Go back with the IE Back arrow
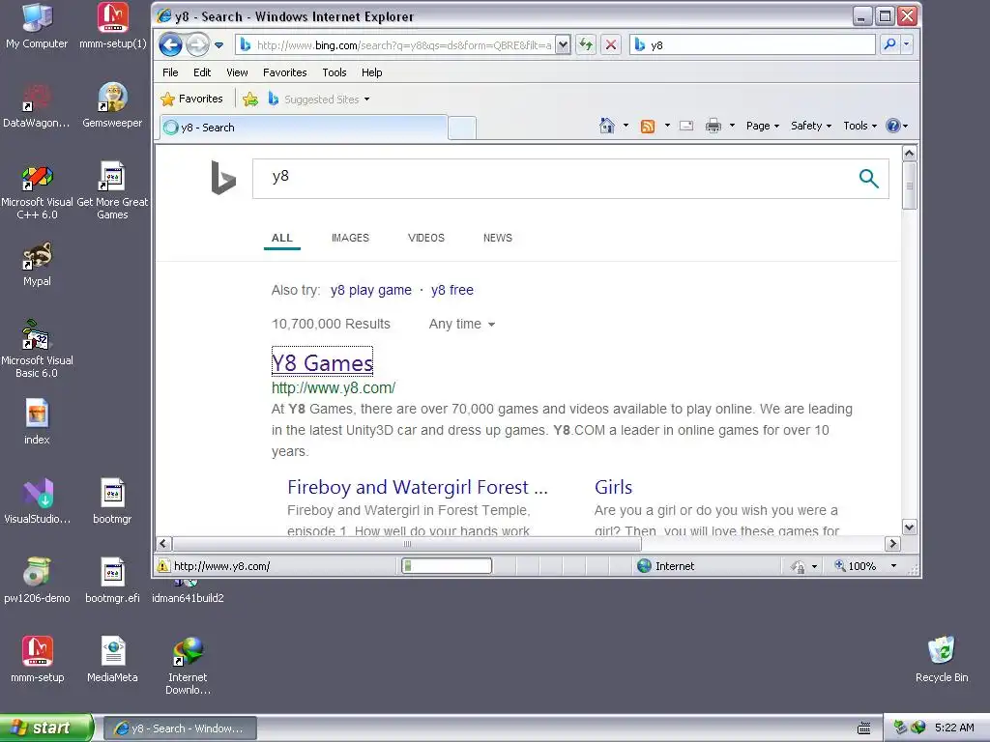990x742 pixels. [x=170, y=44]
